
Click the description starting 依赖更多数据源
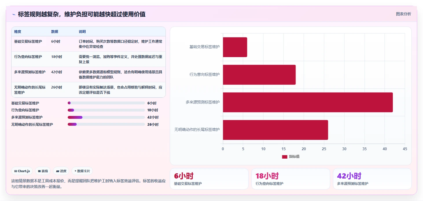coord(121,75)
